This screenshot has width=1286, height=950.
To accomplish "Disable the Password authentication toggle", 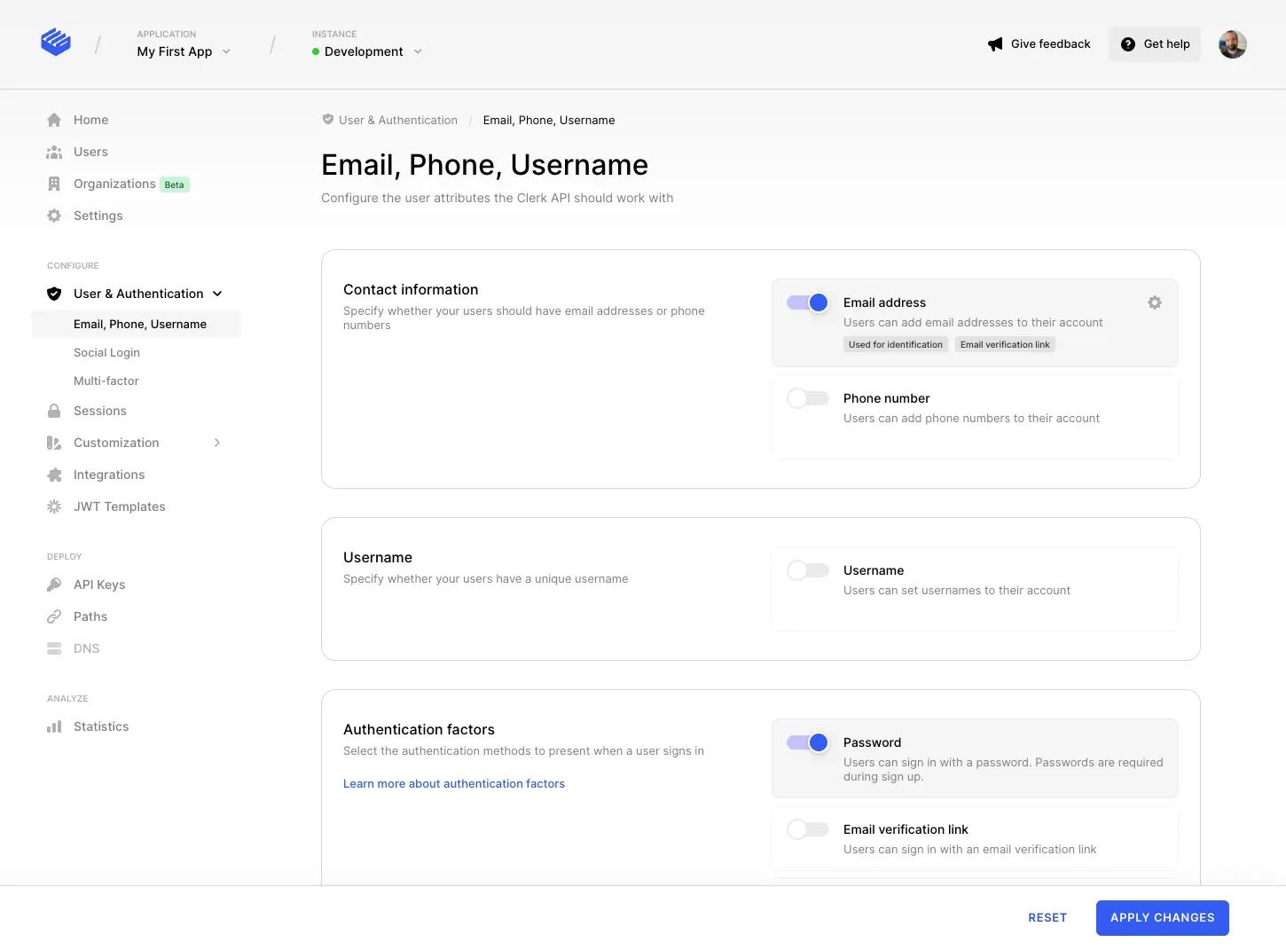I will pos(807,742).
